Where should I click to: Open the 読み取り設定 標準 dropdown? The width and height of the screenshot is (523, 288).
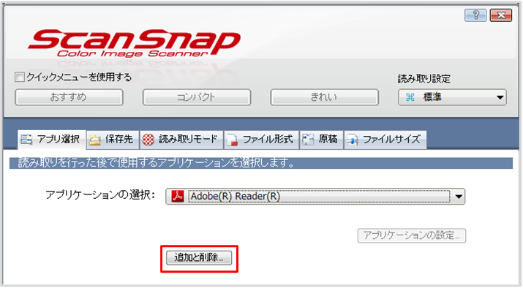tap(452, 97)
